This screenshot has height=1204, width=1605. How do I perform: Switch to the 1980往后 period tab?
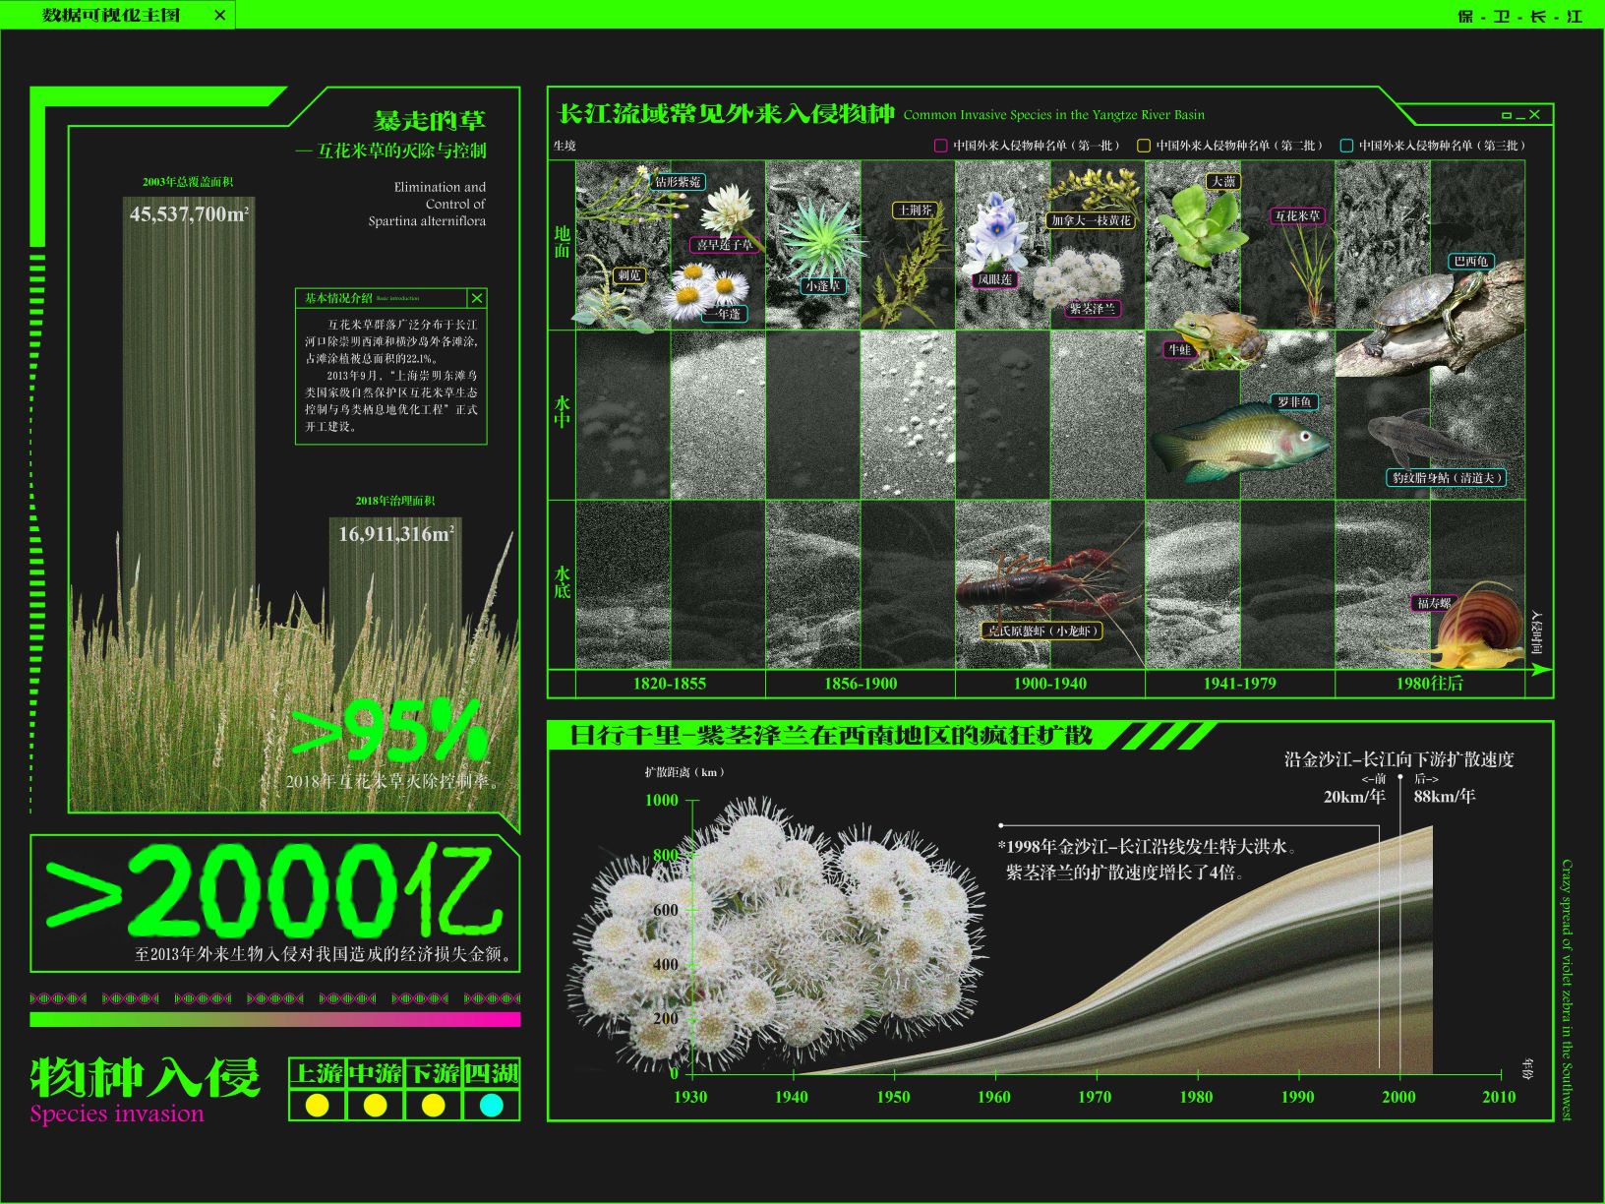(x=1429, y=684)
